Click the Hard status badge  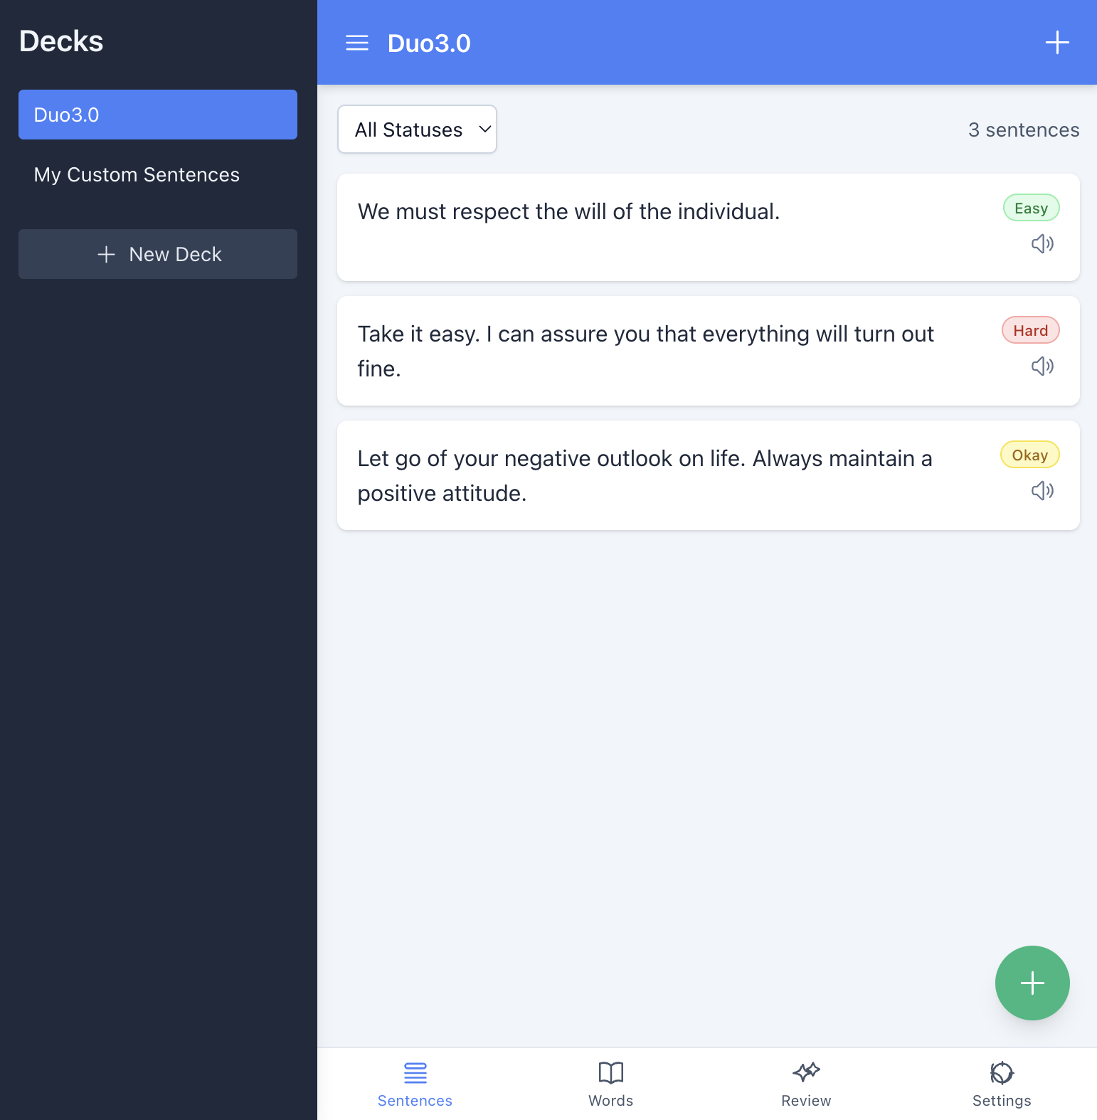click(x=1030, y=331)
